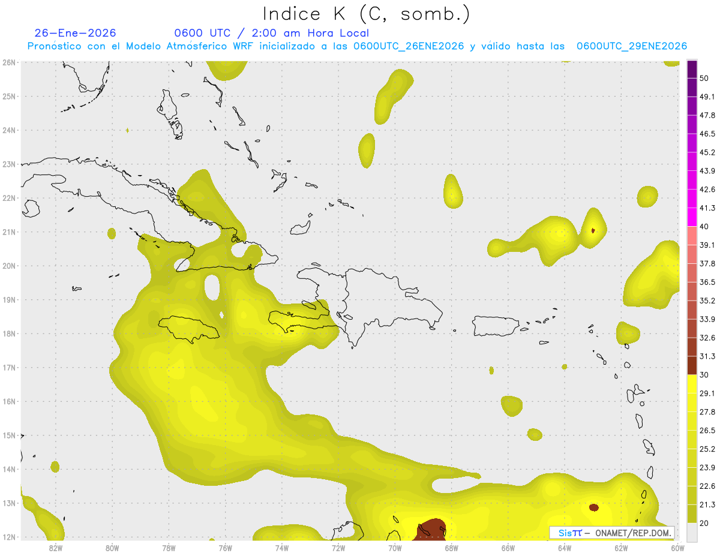This screenshot has width=720, height=556.
Task: Click the color bar value 25.2
Action: coord(707,449)
